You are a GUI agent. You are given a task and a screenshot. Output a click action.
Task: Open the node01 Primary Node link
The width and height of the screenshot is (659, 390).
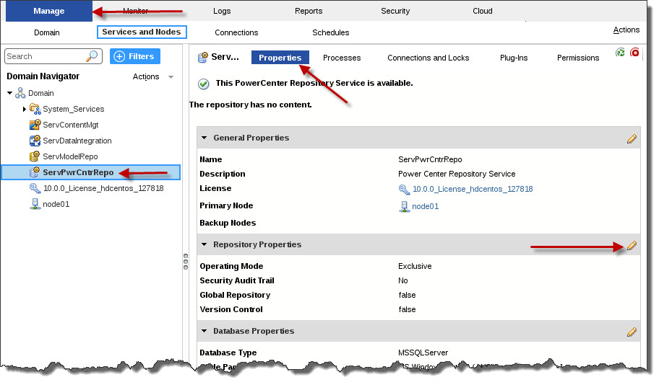click(x=425, y=206)
